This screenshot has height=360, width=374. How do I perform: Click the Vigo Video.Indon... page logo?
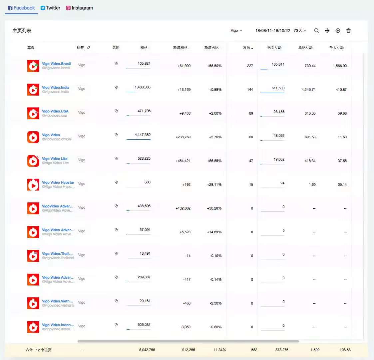[33, 327]
